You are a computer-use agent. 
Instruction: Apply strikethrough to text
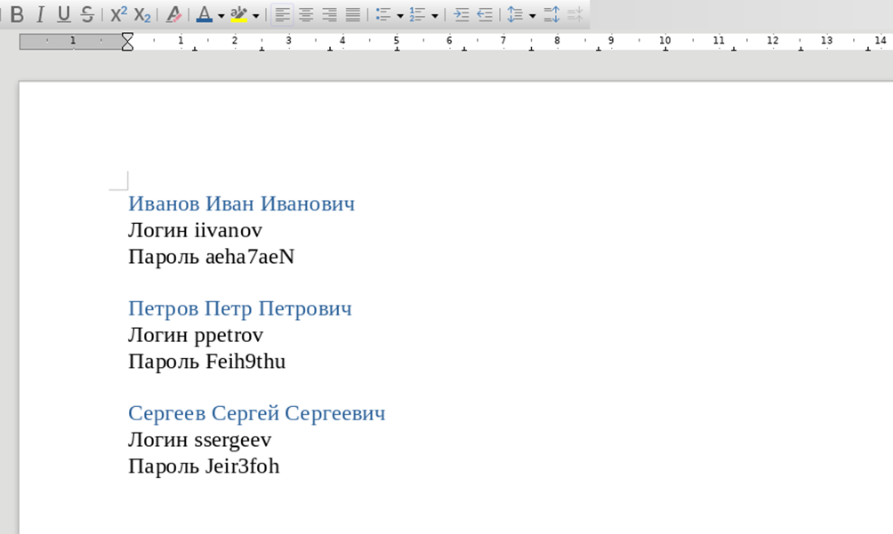pos(86,15)
